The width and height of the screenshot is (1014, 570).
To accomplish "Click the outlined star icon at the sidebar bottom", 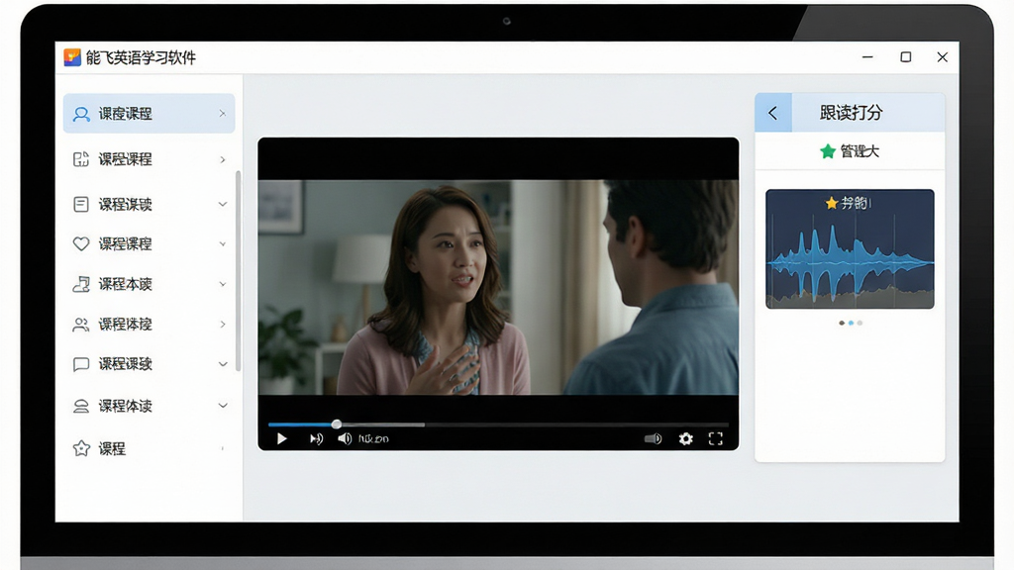I will pyautogui.click(x=81, y=448).
